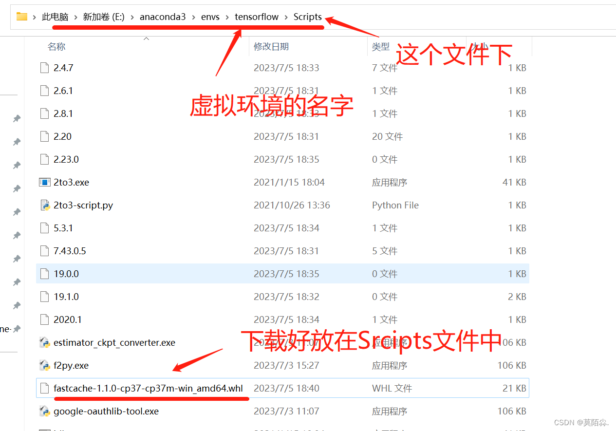Select the fastcache whl file icon

click(x=44, y=388)
